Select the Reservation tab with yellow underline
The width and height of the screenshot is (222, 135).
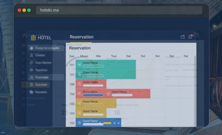(82, 37)
